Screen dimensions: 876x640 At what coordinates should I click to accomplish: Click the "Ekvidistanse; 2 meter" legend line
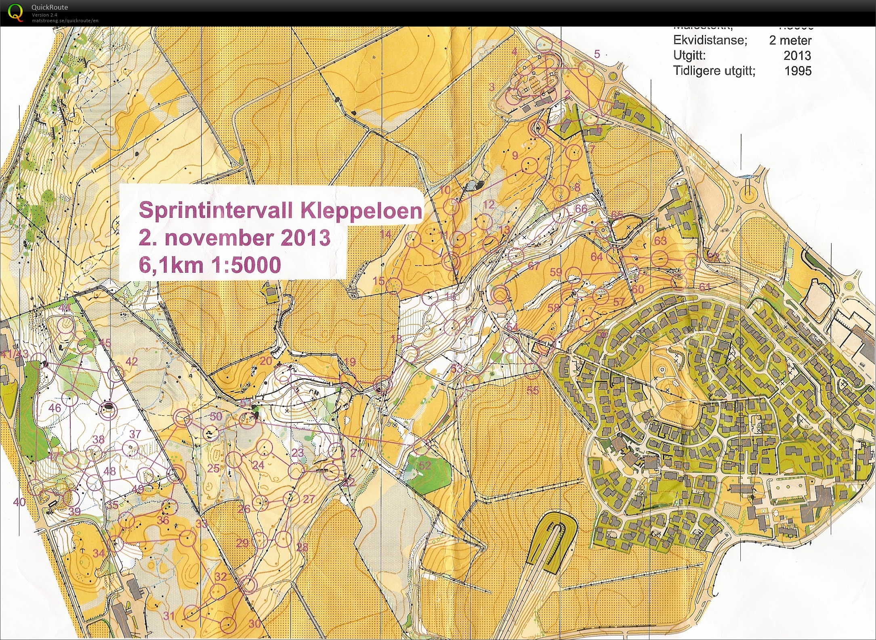[x=742, y=40]
